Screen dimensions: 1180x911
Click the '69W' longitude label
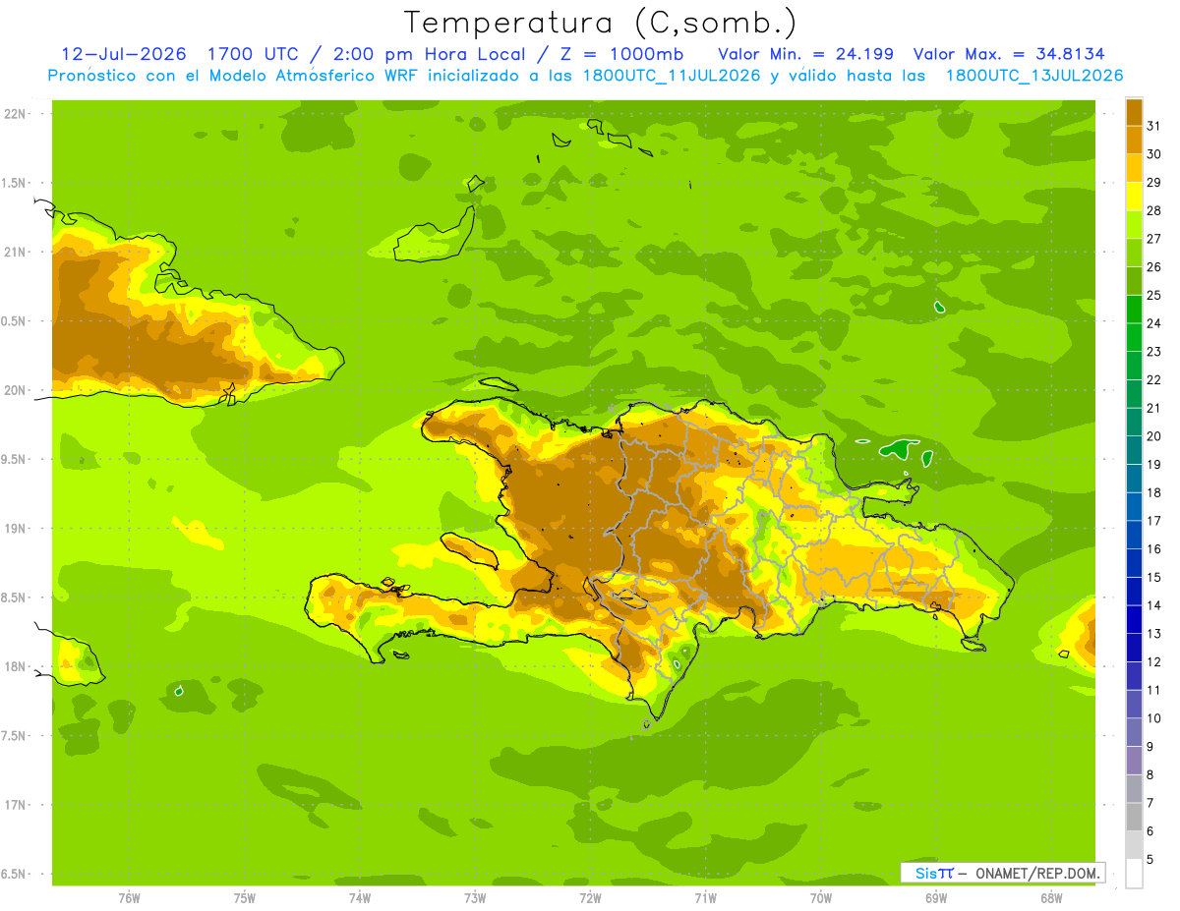pyautogui.click(x=936, y=898)
